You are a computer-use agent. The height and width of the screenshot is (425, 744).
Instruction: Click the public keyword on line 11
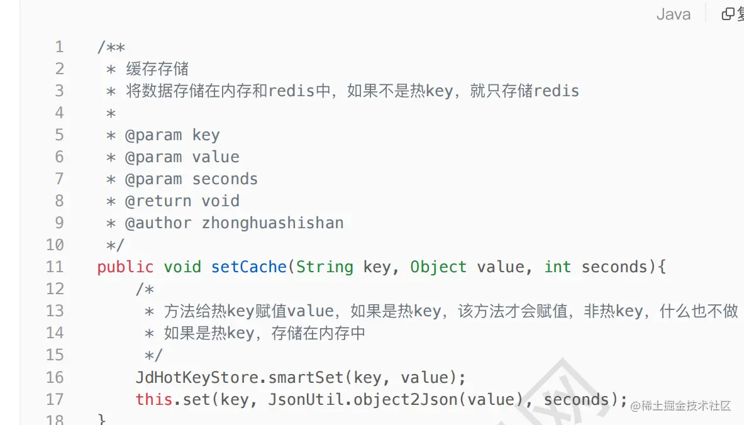[x=125, y=267]
